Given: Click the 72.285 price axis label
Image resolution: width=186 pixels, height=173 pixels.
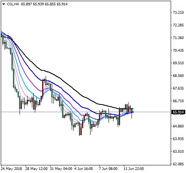Looking at the screenshot, I should (x=178, y=25).
